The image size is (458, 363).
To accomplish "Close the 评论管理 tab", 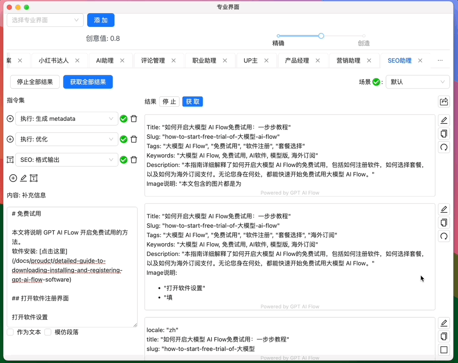I will [173, 61].
